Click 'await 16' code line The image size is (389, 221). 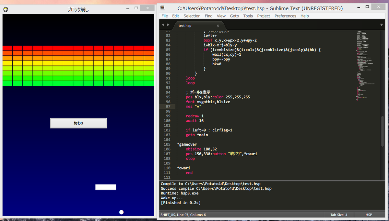[195, 121]
